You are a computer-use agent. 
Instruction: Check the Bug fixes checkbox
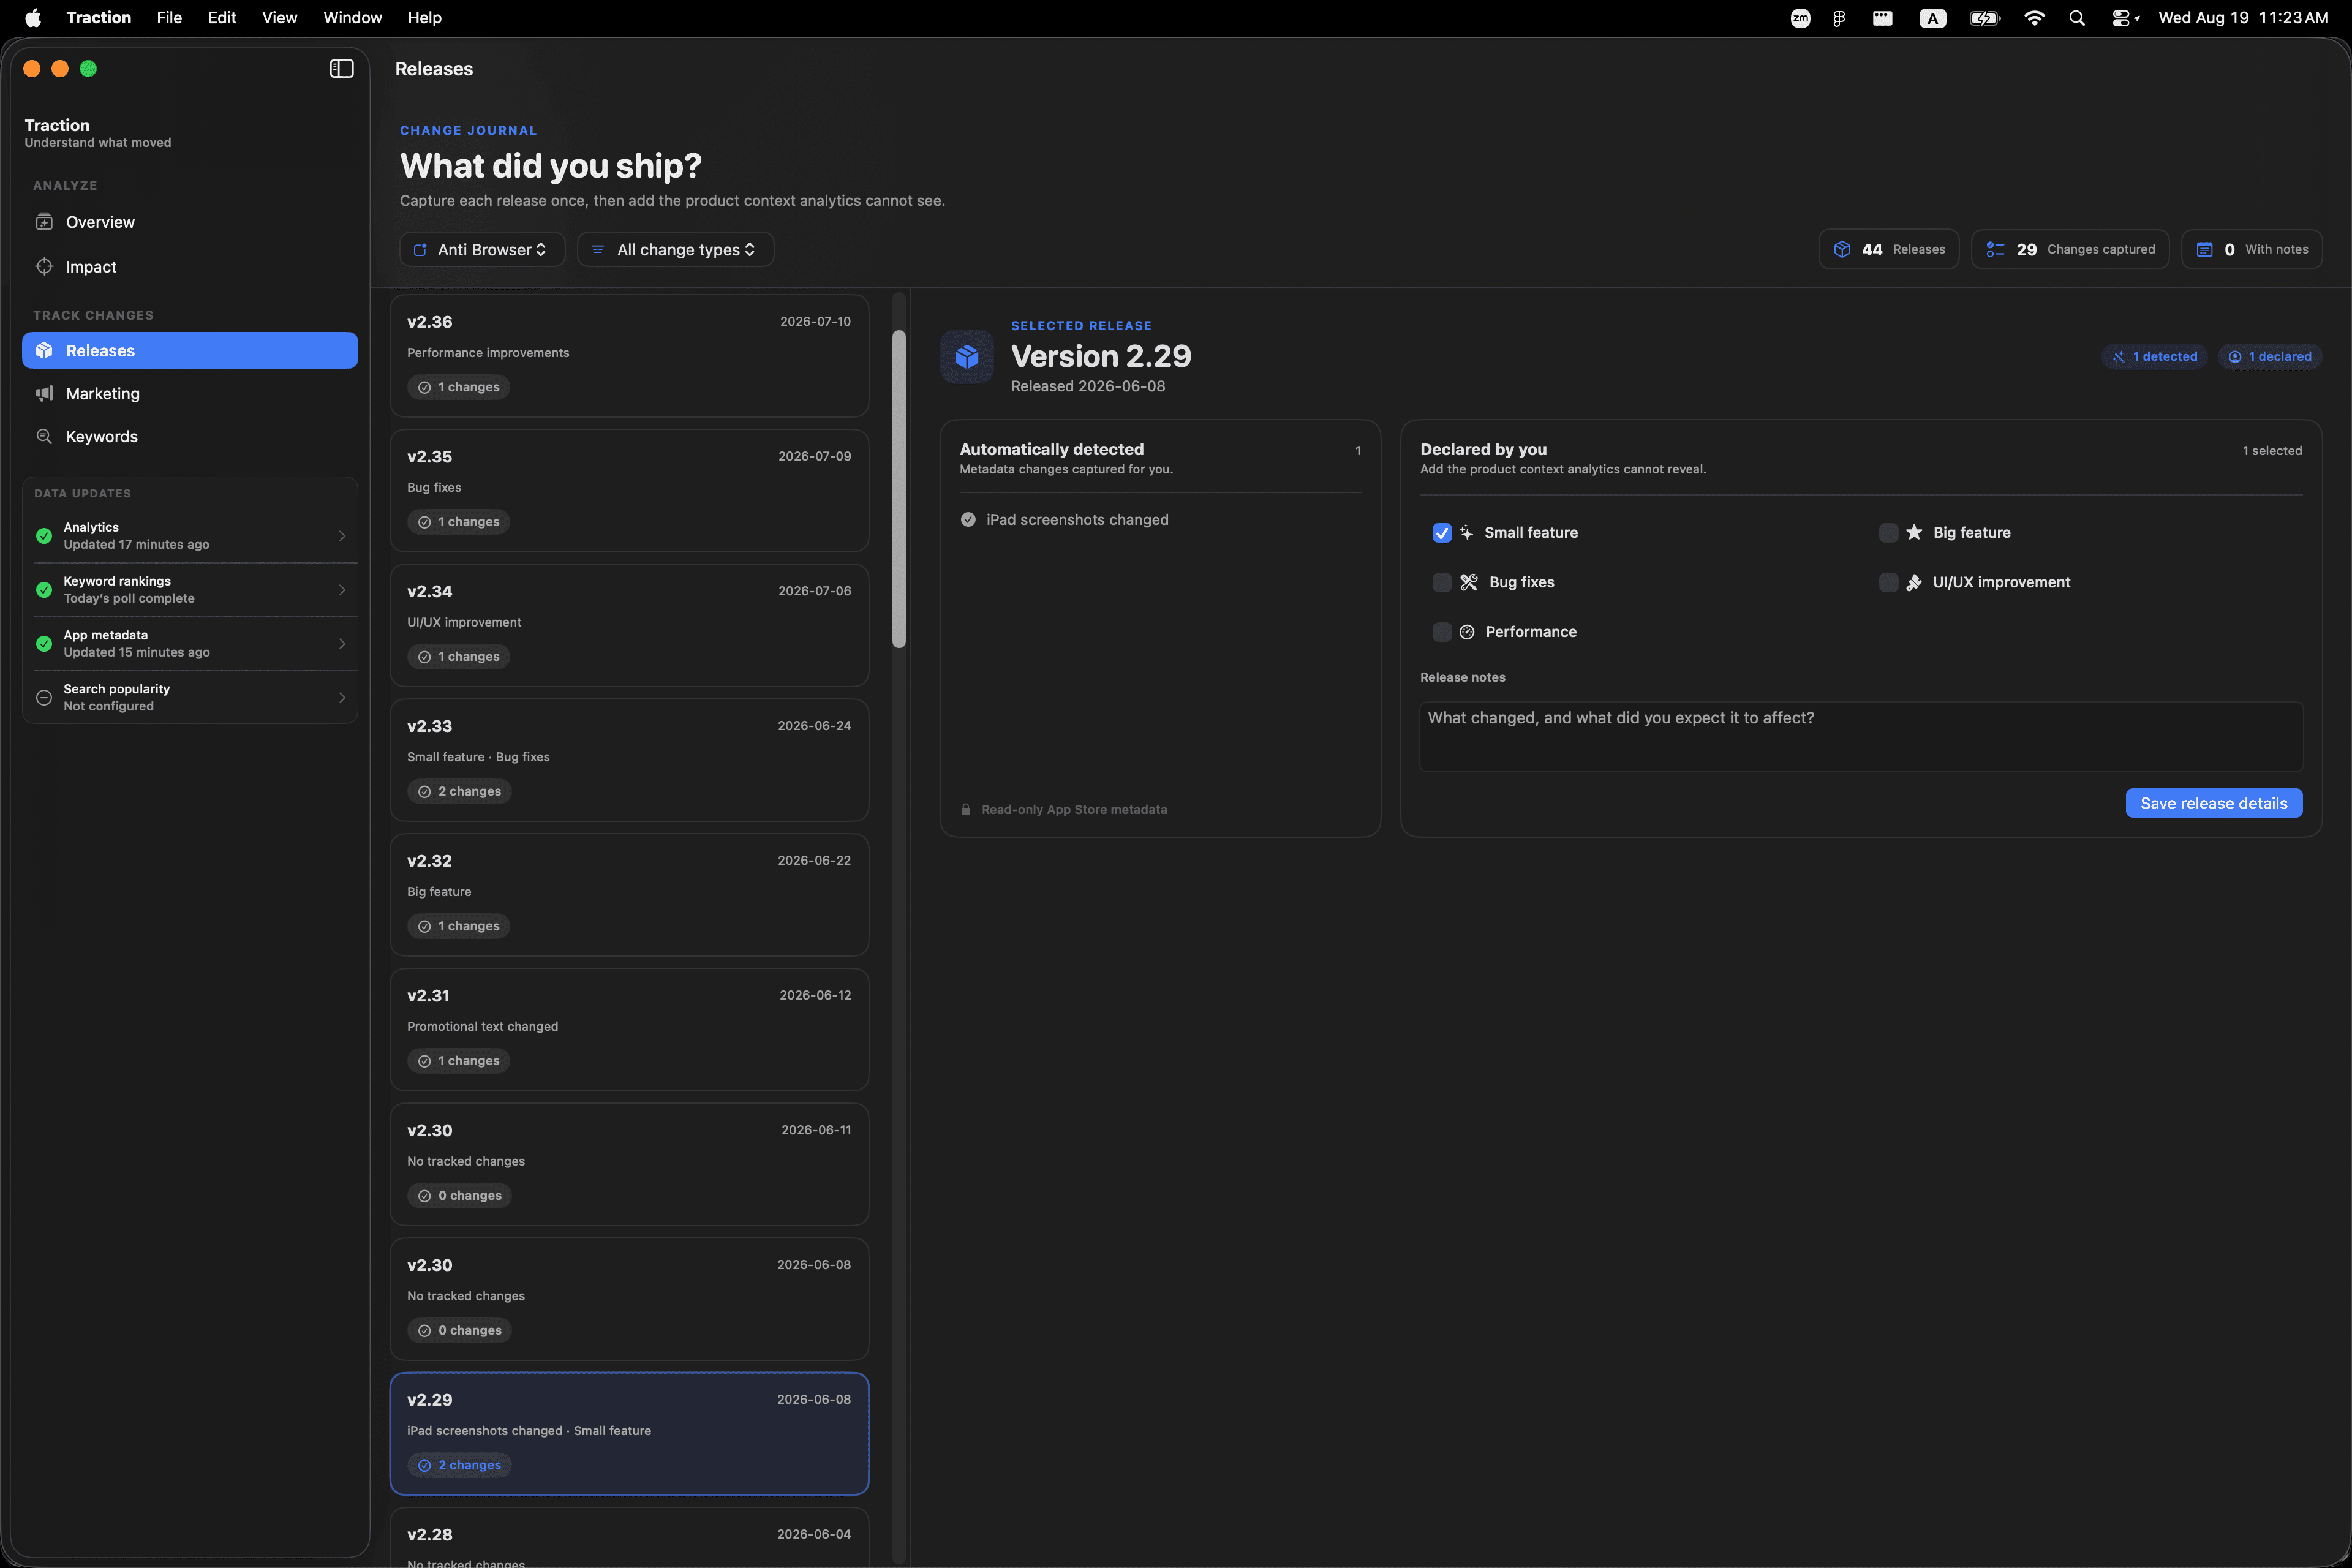coord(1442,582)
